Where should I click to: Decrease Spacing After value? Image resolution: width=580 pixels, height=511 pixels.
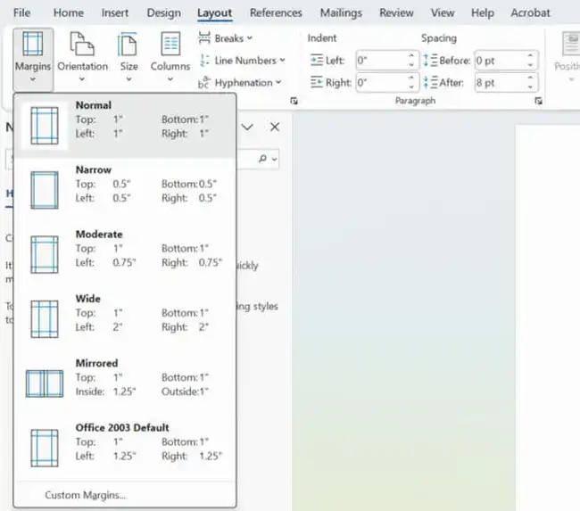pyautogui.click(x=530, y=87)
